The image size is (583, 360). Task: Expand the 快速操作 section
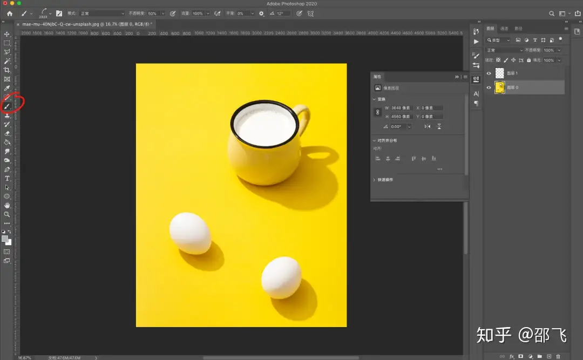pos(374,180)
